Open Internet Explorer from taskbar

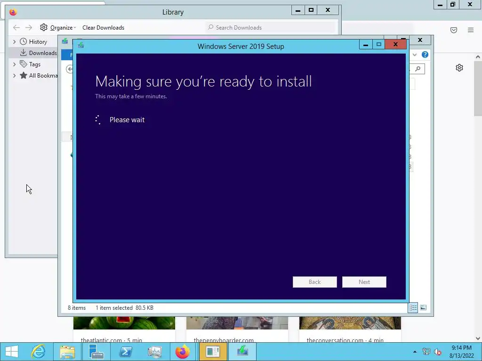(x=39, y=352)
